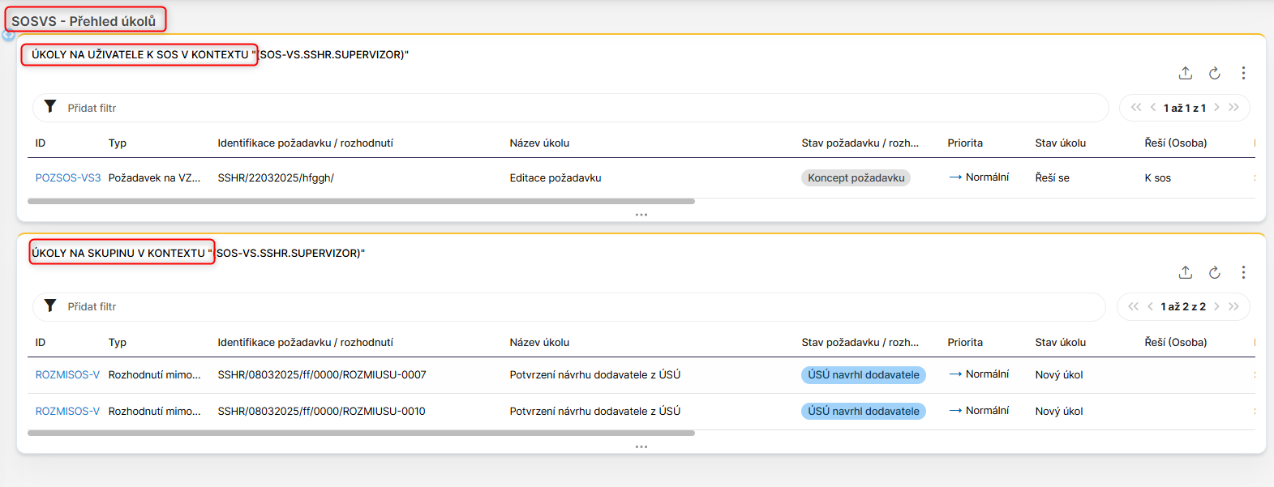The image size is (1274, 487).
Task: Go to next page in user tasks pagination
Action: click(x=1217, y=107)
